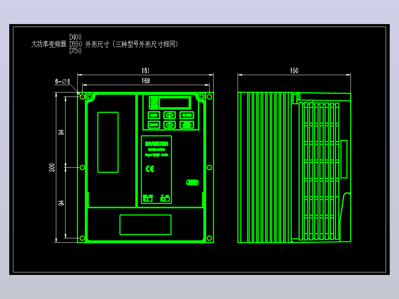Select the D750 model text
This screenshot has height=299, width=399.
(76, 51)
